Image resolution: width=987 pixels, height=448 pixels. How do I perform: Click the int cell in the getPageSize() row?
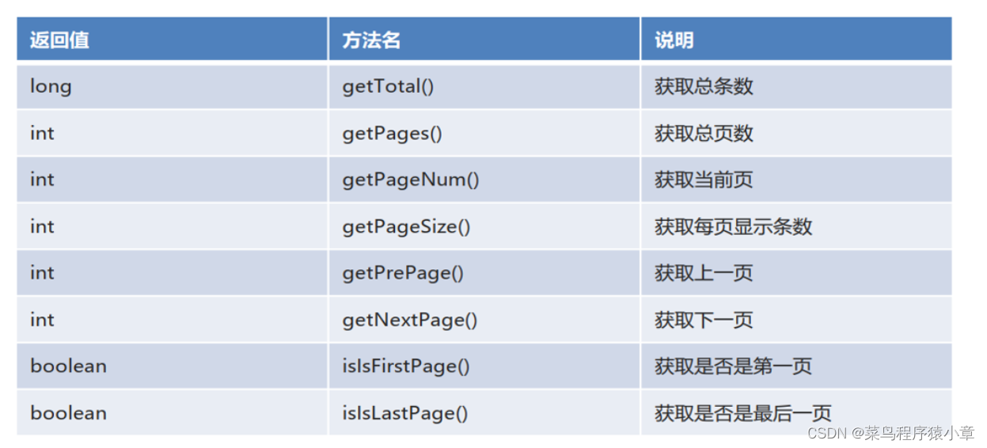pos(172,226)
